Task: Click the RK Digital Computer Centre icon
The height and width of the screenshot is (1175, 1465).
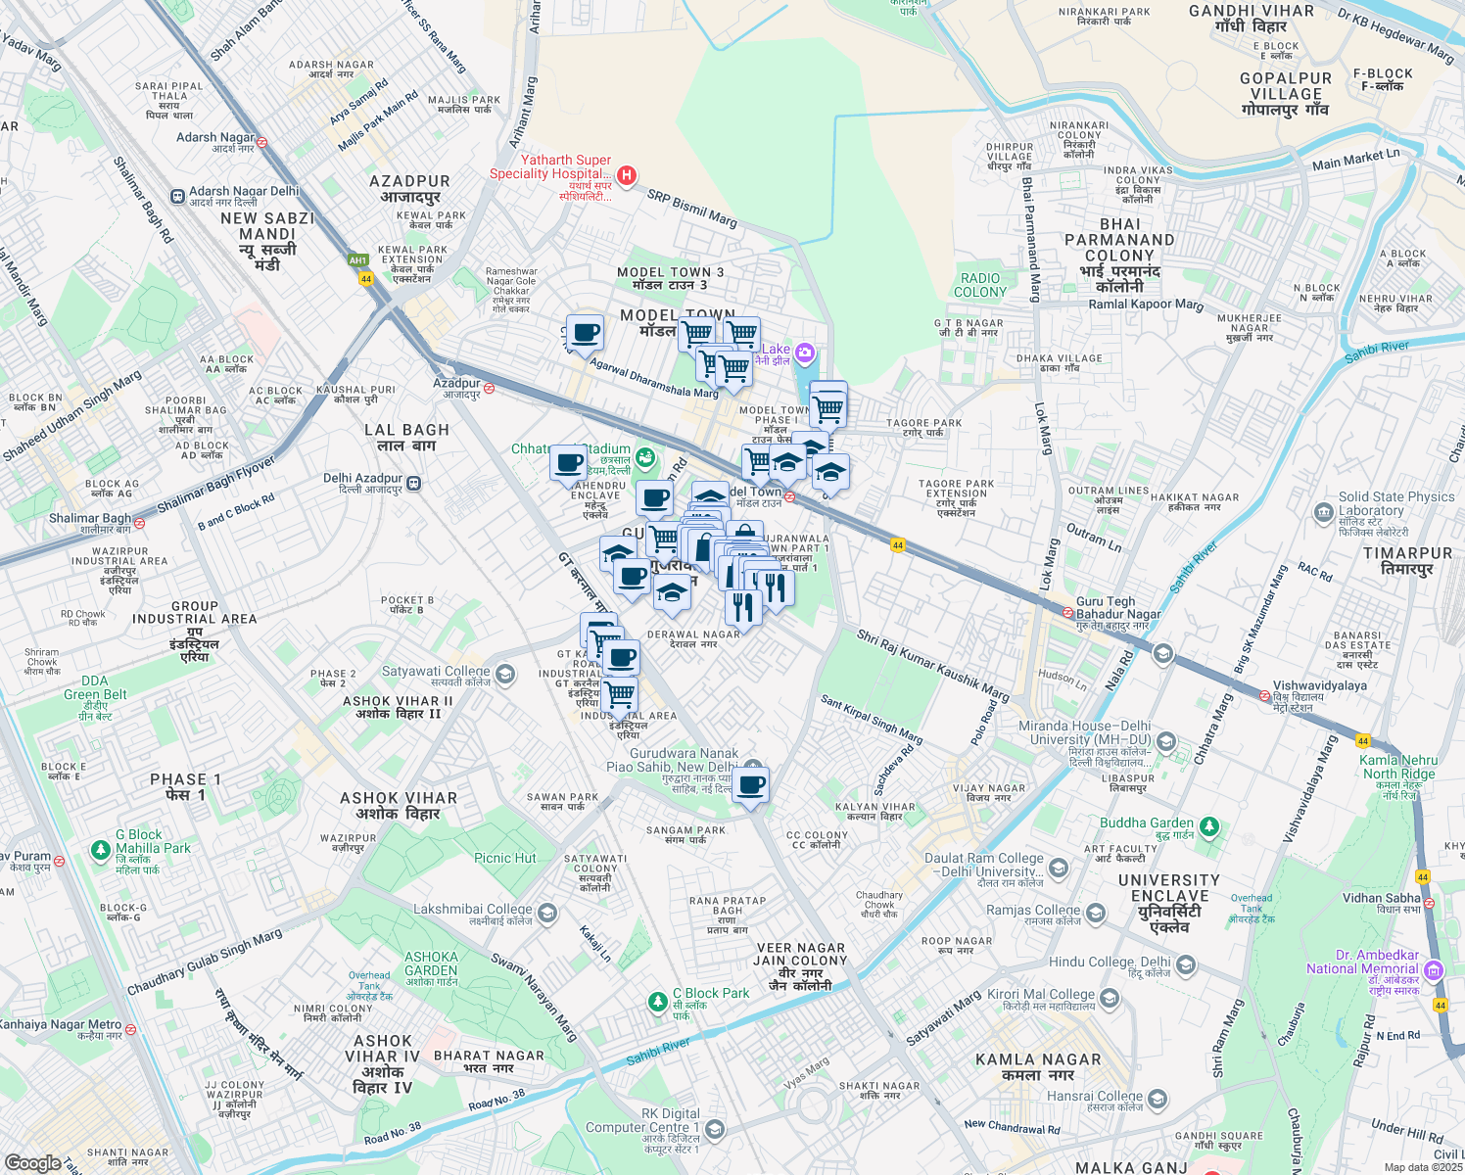Action: tap(715, 1130)
